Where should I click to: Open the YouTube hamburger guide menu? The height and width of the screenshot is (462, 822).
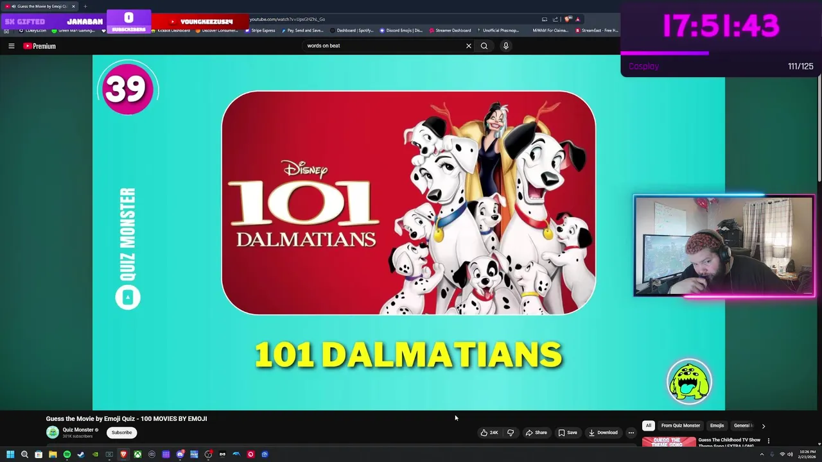(11, 46)
